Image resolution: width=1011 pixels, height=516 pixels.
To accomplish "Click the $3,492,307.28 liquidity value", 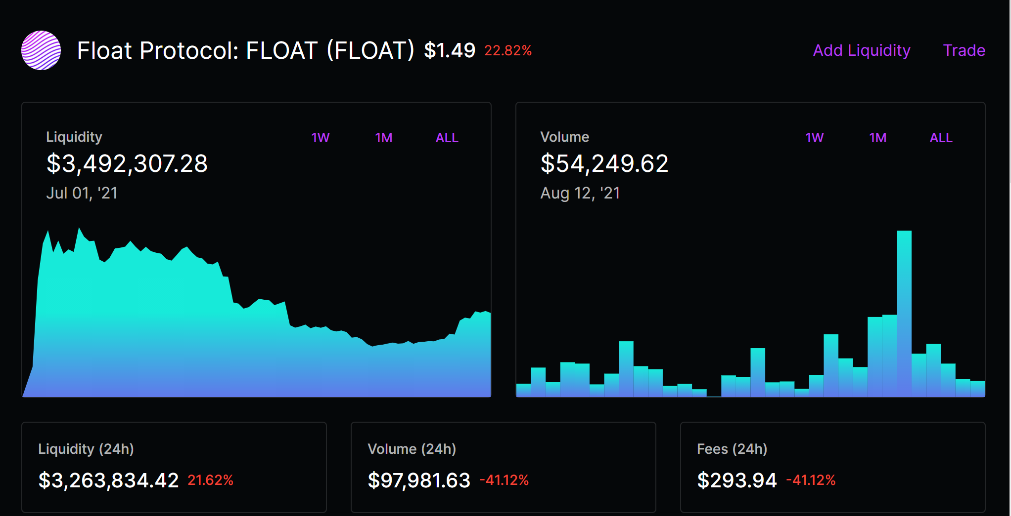I will pos(127,163).
